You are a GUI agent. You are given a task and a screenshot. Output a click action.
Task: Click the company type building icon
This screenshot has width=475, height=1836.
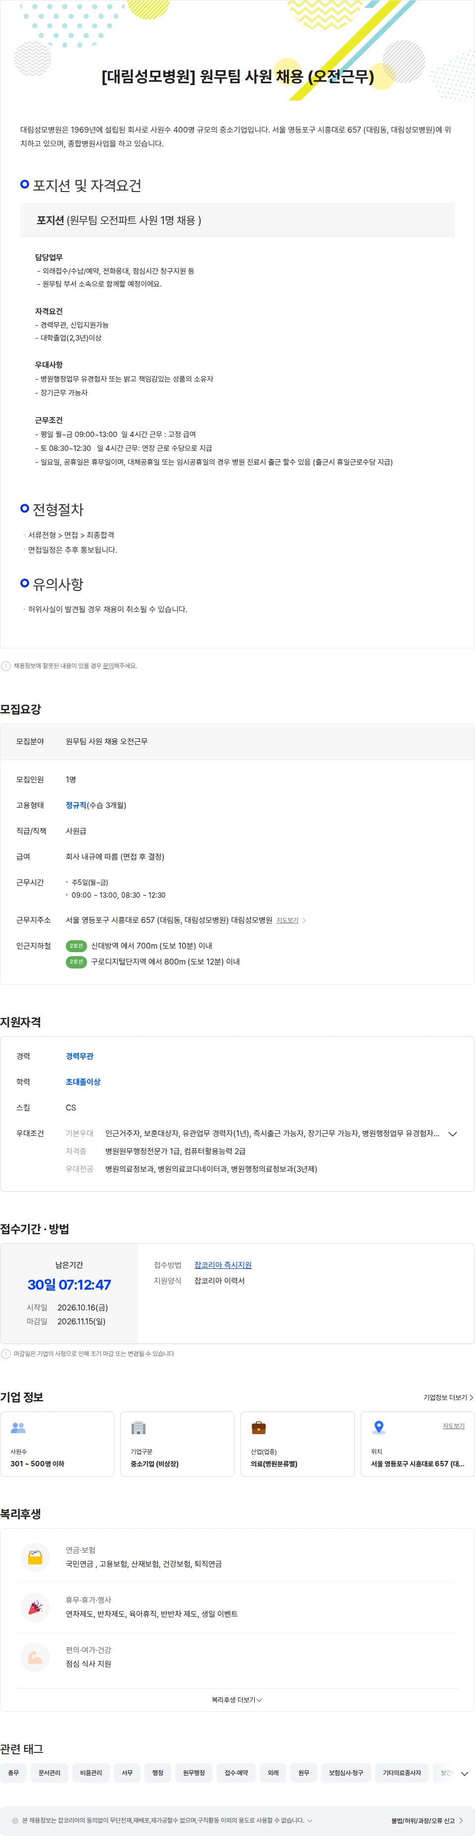(138, 1428)
